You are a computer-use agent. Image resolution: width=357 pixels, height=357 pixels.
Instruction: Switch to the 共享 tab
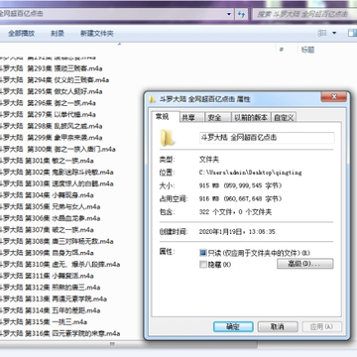(x=192, y=117)
